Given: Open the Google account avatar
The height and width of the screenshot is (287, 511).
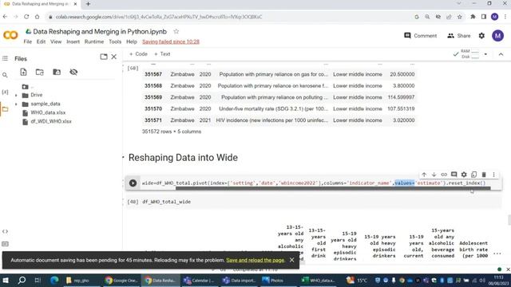Looking at the screenshot, I should click(497, 36).
